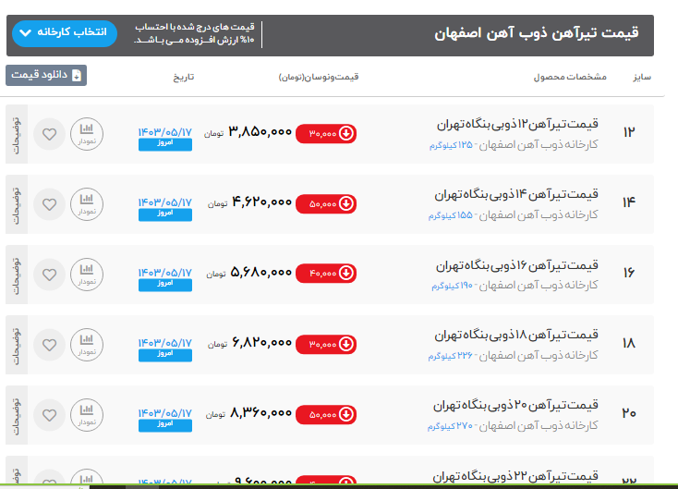Viewport: 678px width, 489px height.
Task: Toggle heart favorite on تیرآهن 18 row
Action: click(x=50, y=344)
